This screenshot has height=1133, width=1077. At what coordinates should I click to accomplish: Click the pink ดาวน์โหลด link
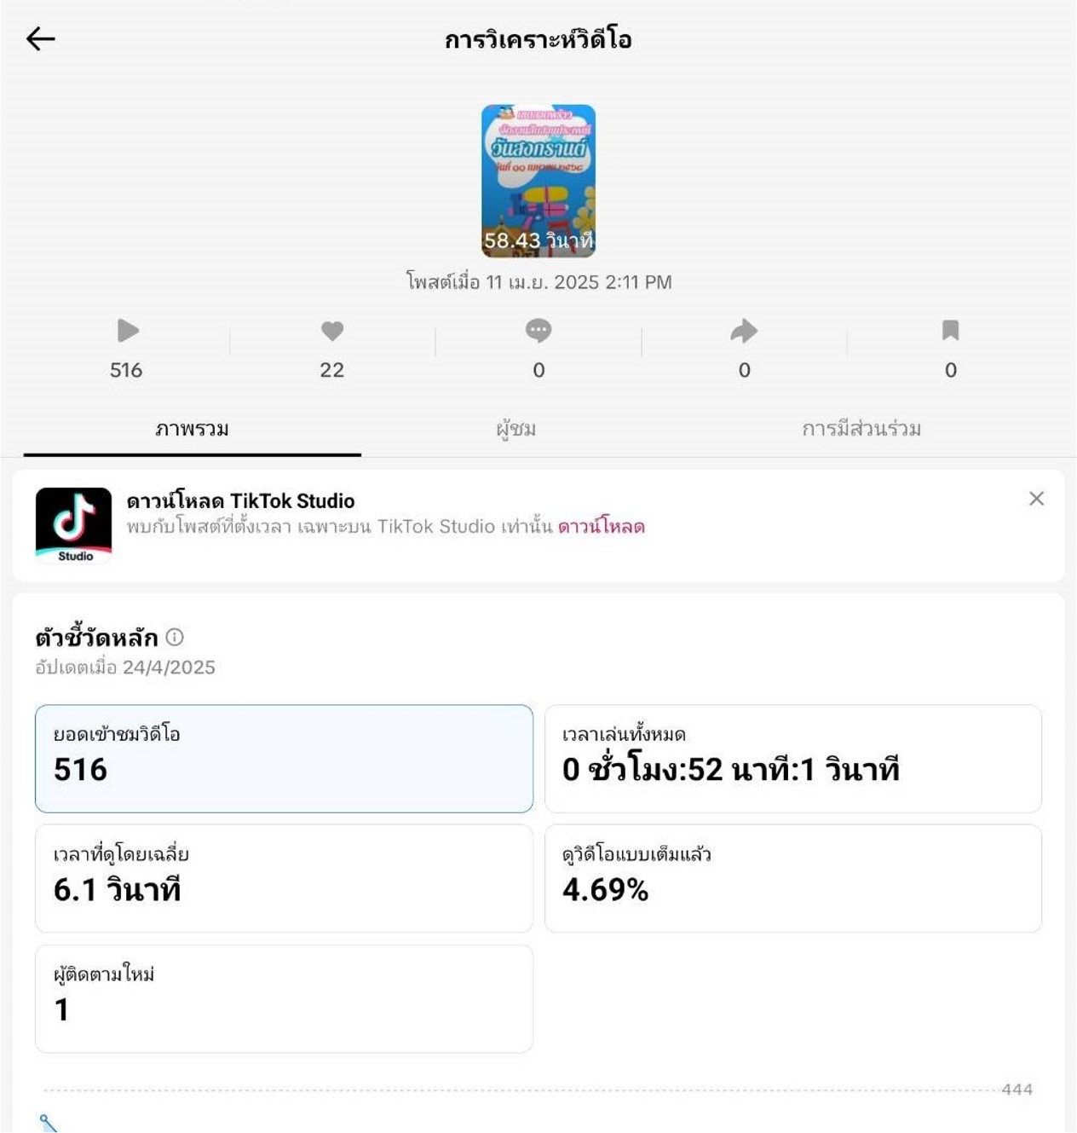tap(602, 527)
